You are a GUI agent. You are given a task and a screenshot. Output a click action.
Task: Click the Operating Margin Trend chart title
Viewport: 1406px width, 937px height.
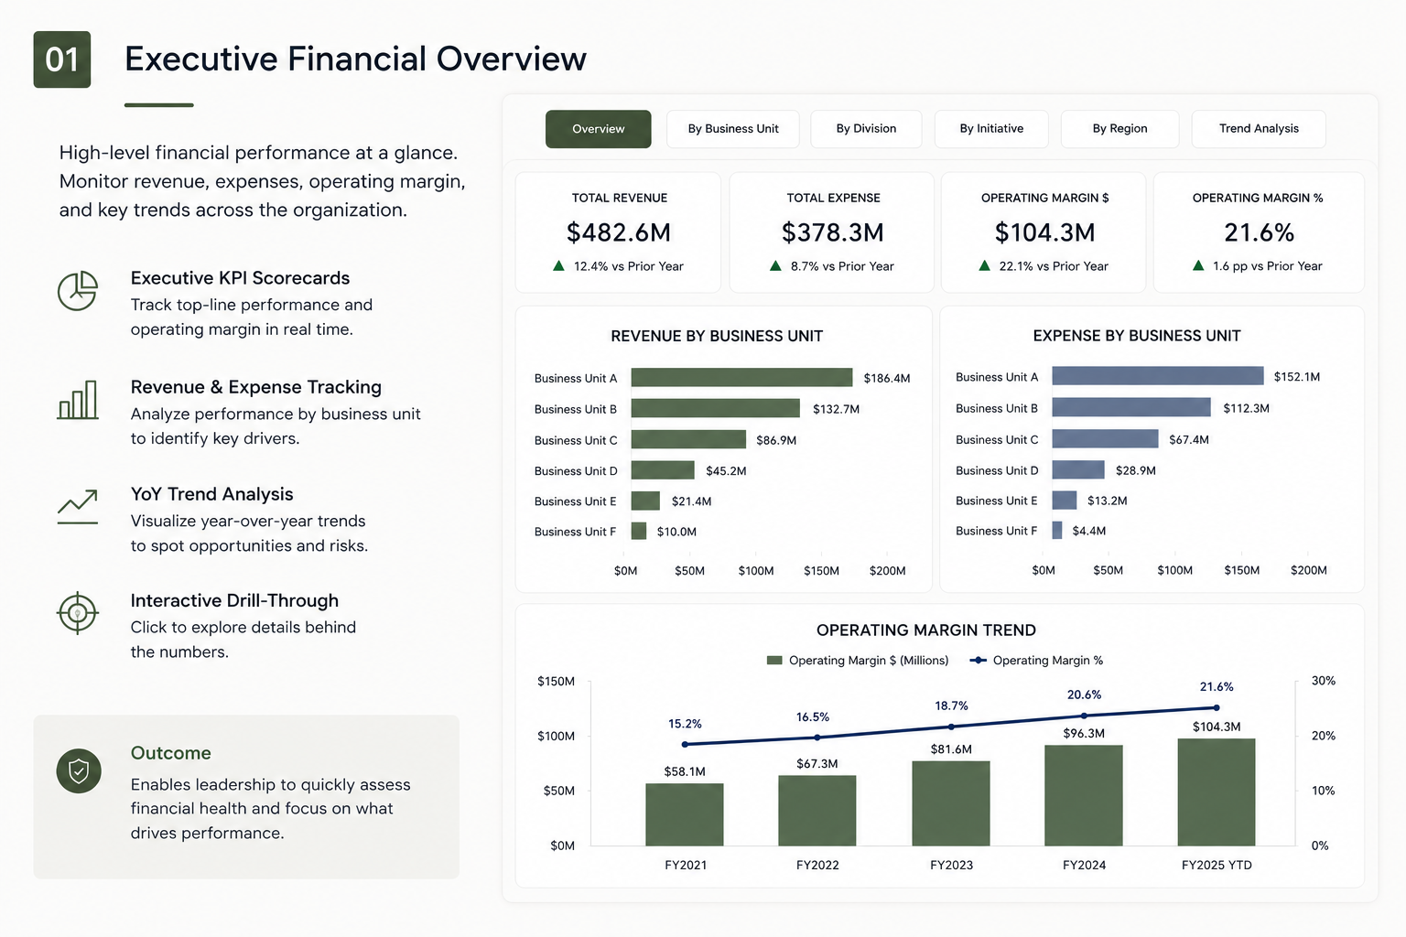[926, 630]
